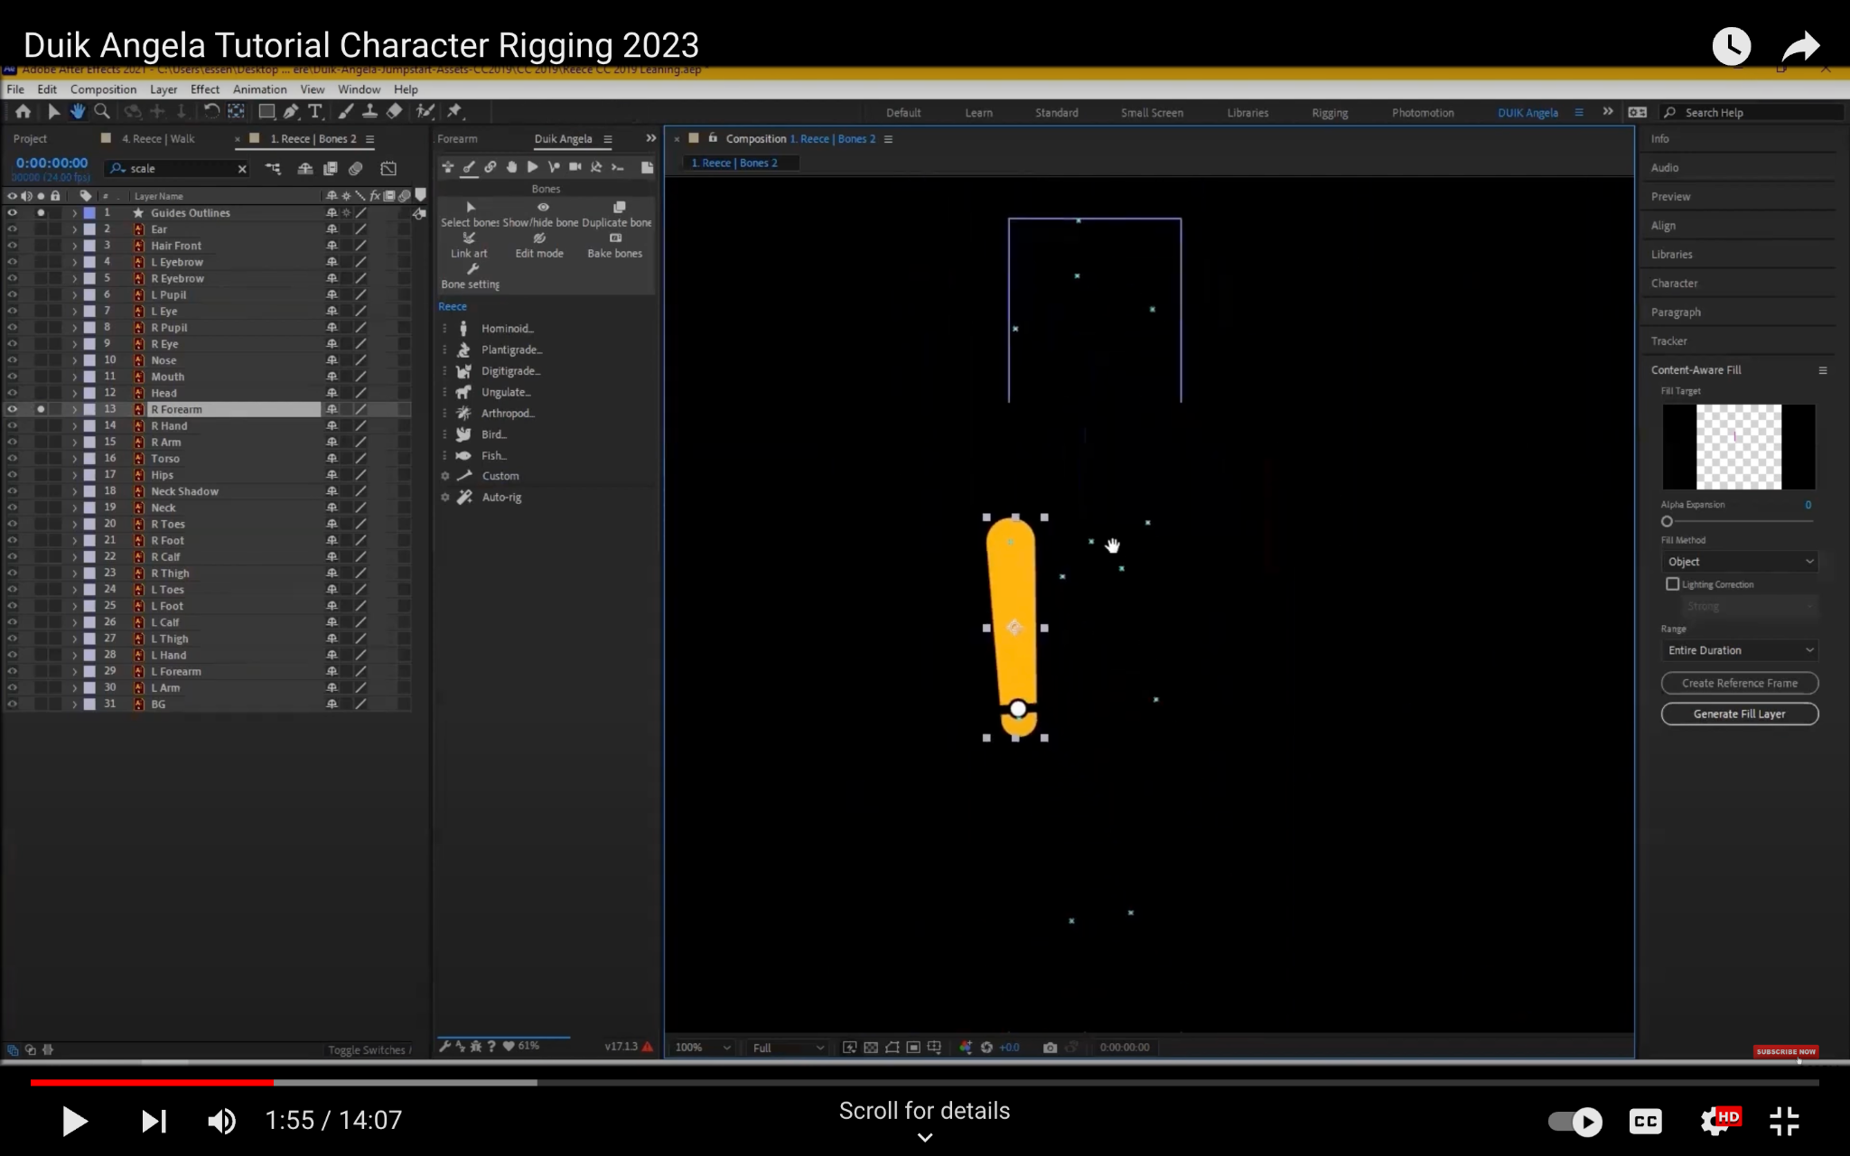Click the Auto-rig wand icon
Image resolution: width=1850 pixels, height=1156 pixels.
point(464,498)
